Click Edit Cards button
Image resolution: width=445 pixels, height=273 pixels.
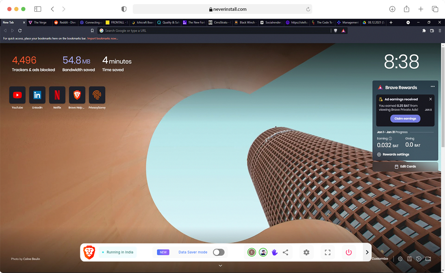click(x=405, y=167)
